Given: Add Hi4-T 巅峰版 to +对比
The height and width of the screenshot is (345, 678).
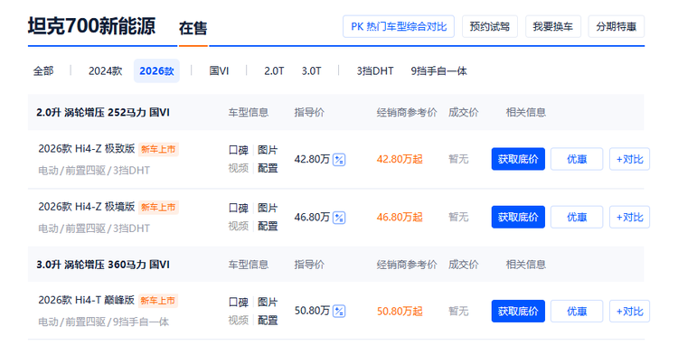Looking at the screenshot, I should tap(629, 311).
